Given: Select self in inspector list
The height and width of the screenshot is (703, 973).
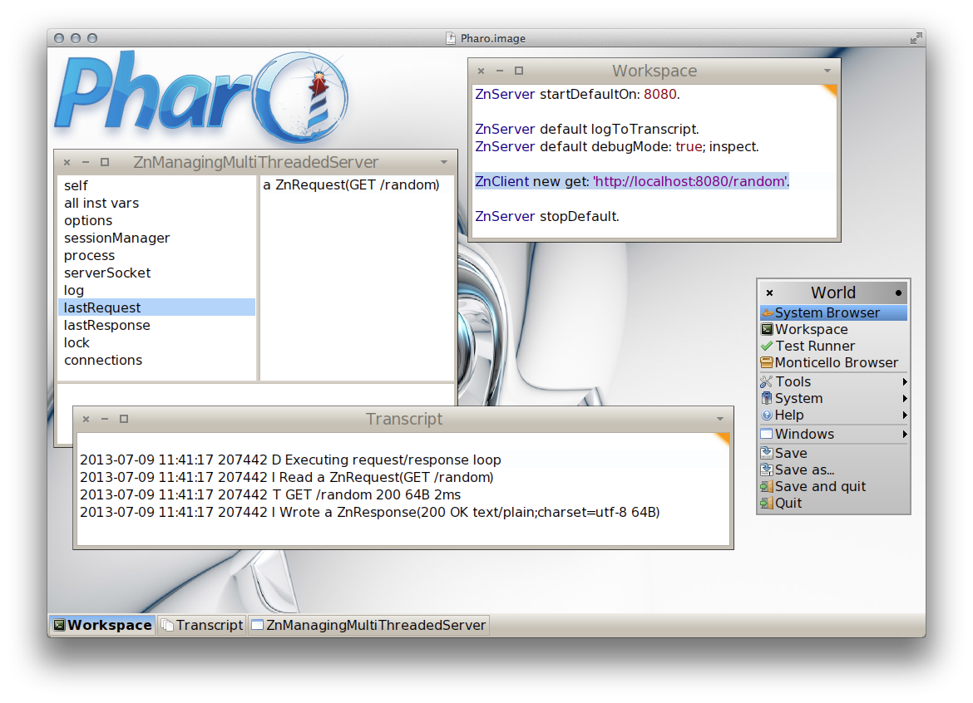Looking at the screenshot, I should point(156,185).
